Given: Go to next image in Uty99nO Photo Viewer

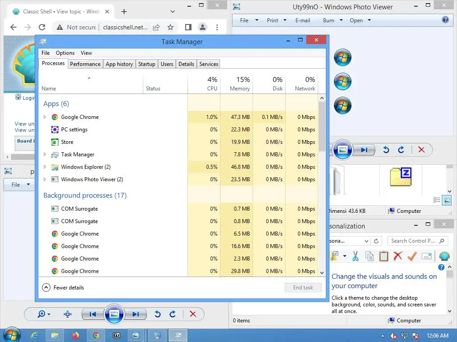Looking at the screenshot, I should (364, 150).
